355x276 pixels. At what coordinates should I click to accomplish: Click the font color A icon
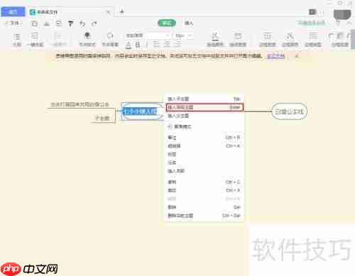pyautogui.click(x=129, y=45)
